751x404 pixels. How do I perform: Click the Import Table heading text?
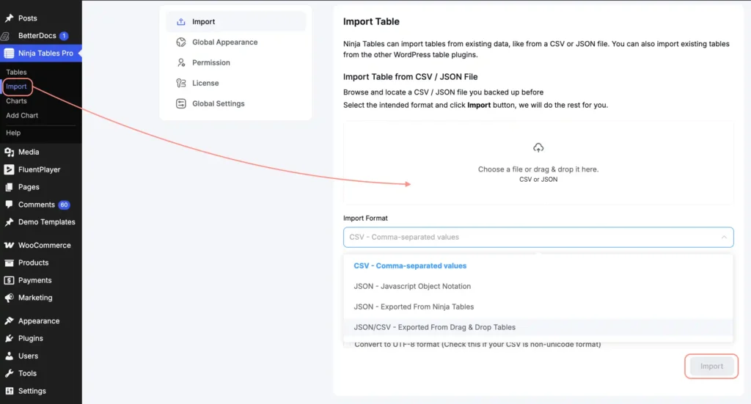pyautogui.click(x=371, y=21)
